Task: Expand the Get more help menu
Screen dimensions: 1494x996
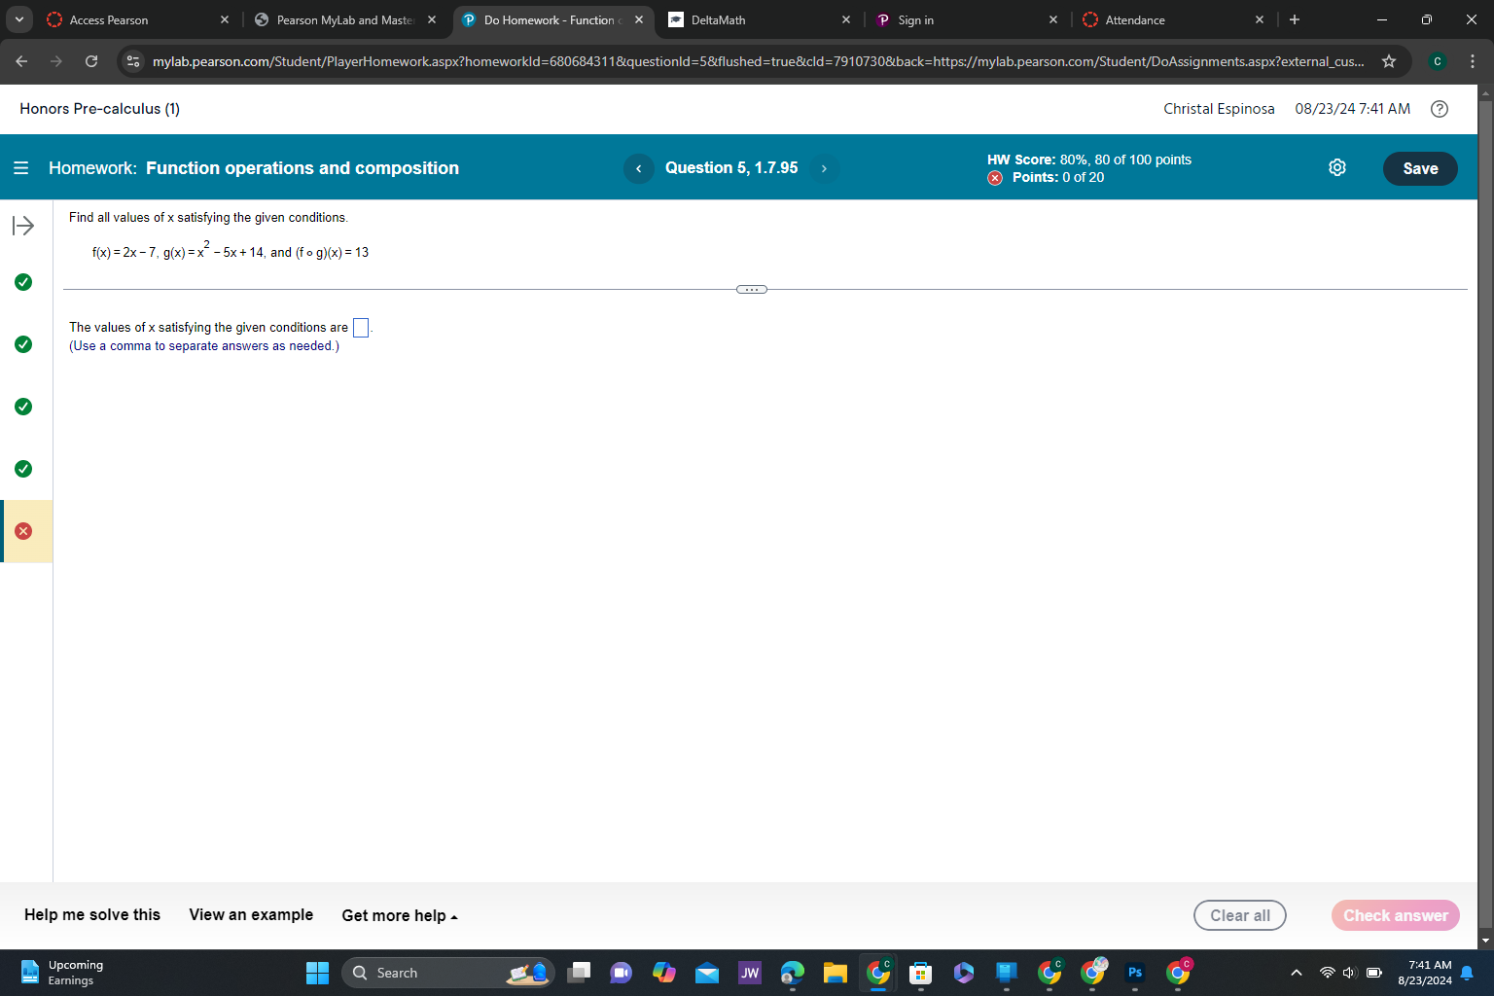Action: pyautogui.click(x=400, y=915)
